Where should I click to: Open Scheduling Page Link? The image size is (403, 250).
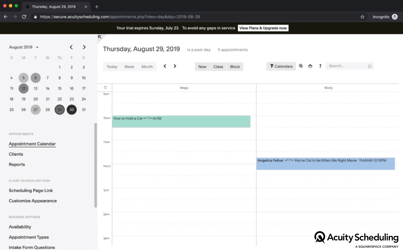(31, 191)
